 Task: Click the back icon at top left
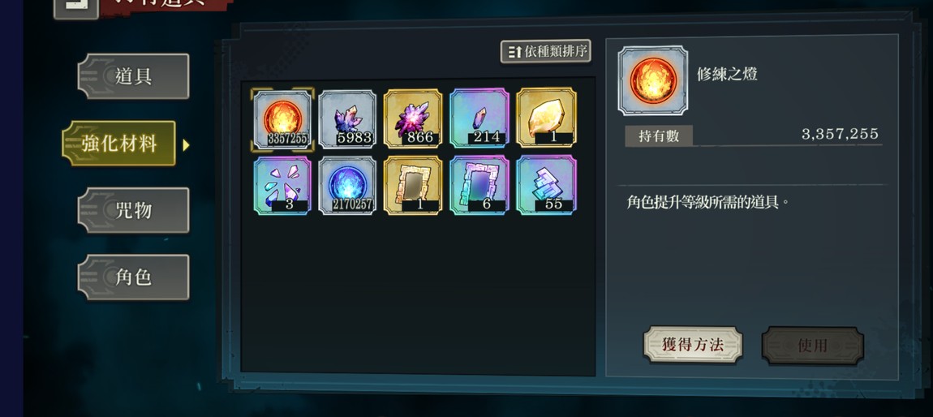click(76, 9)
